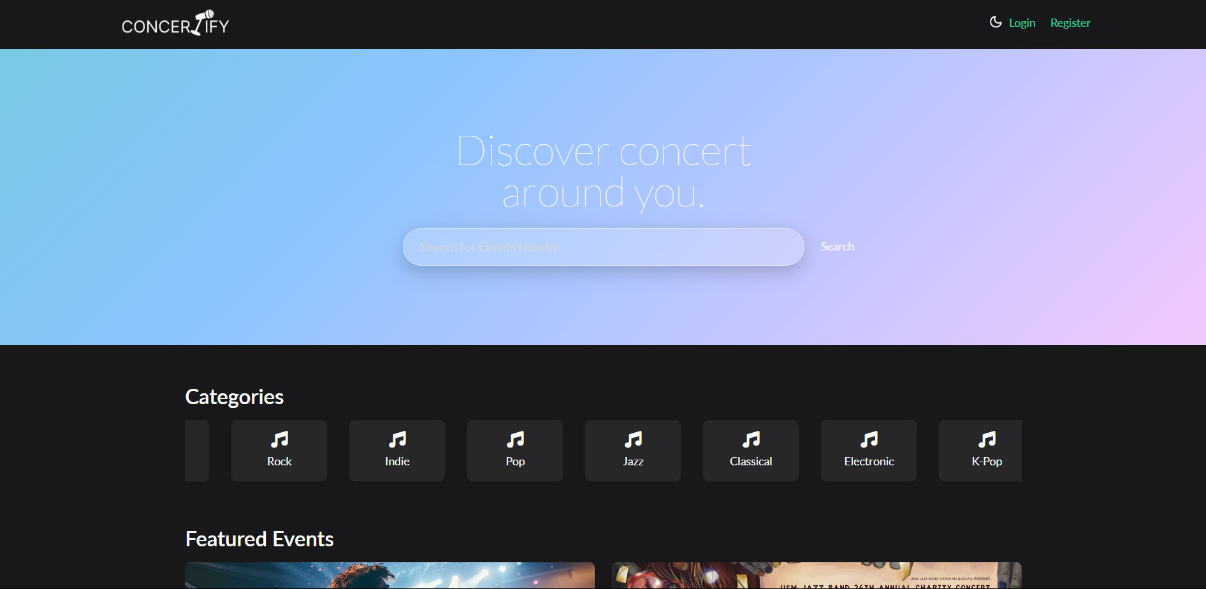Click the music note icon above Classical
The height and width of the screenshot is (589, 1206).
point(751,439)
